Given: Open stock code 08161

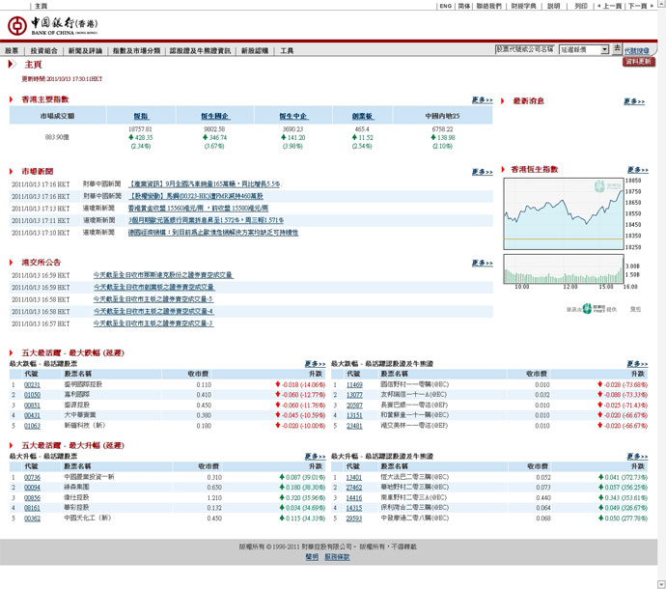Looking at the screenshot, I should 32,508.
